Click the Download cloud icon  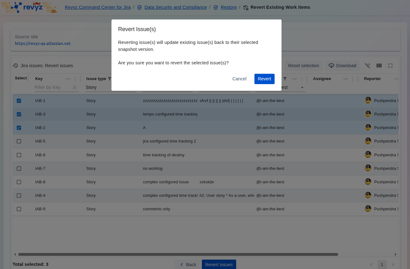click(331, 66)
